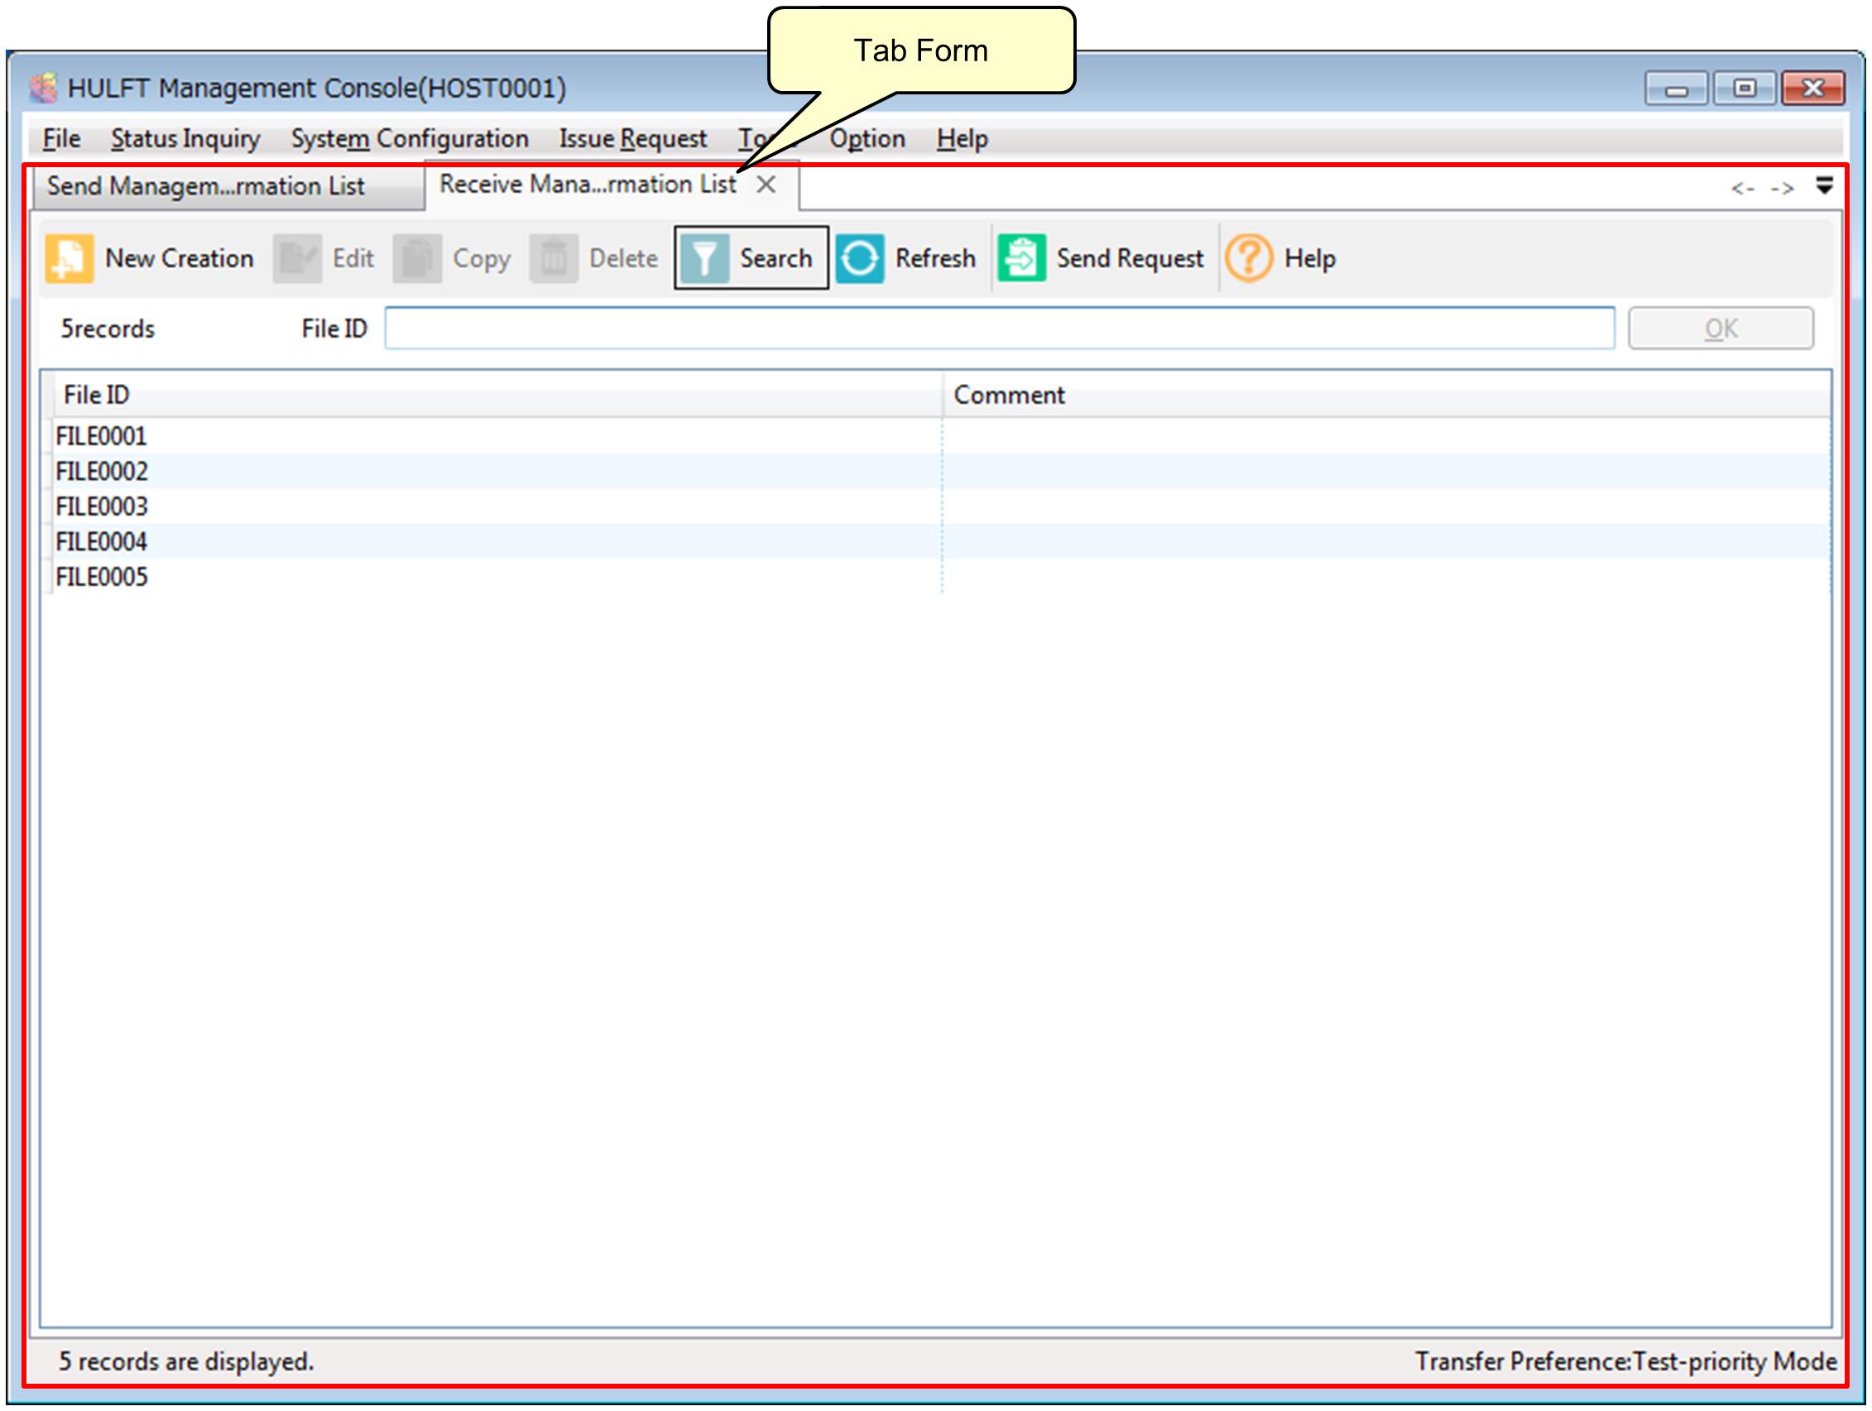Click the Send Request green icon
The width and height of the screenshot is (1872, 1411).
[x=1020, y=258]
